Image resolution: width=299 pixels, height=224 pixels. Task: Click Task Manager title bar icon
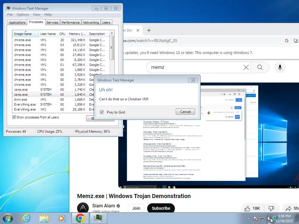pos(8,8)
